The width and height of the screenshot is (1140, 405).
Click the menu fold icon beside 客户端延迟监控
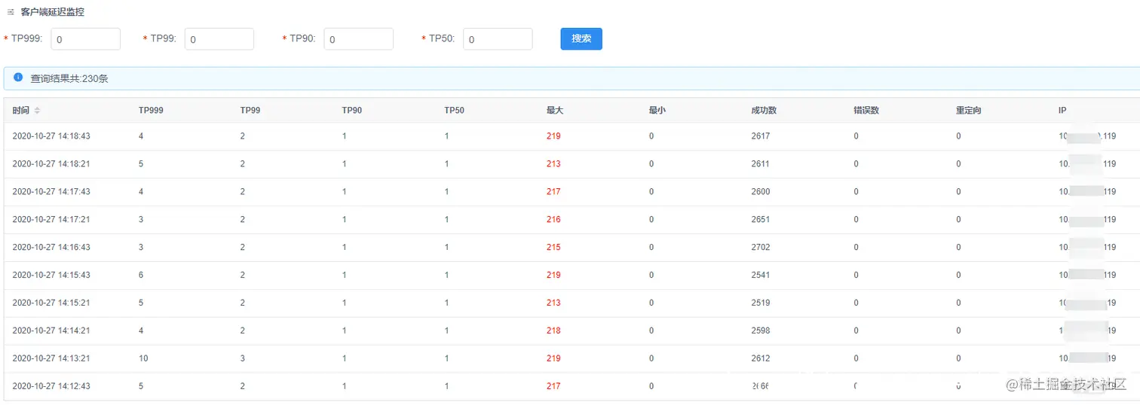click(11, 12)
